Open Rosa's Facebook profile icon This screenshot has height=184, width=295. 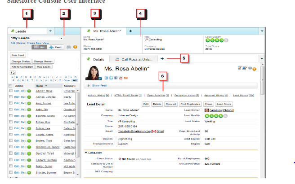tap(116, 78)
